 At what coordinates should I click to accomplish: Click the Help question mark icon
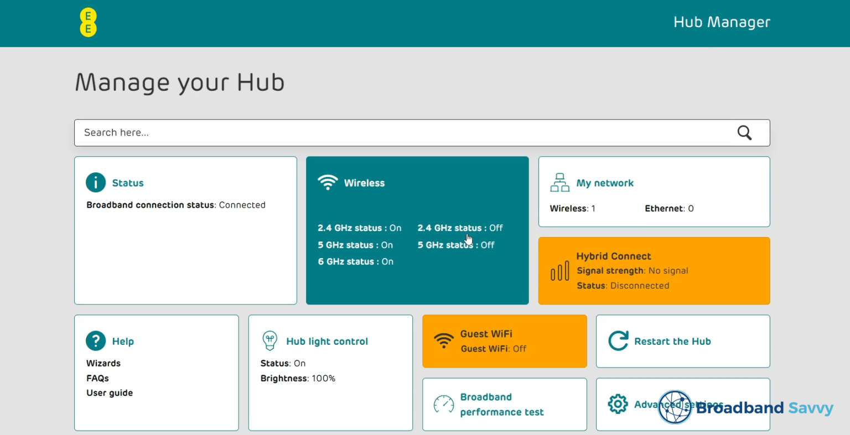point(95,341)
